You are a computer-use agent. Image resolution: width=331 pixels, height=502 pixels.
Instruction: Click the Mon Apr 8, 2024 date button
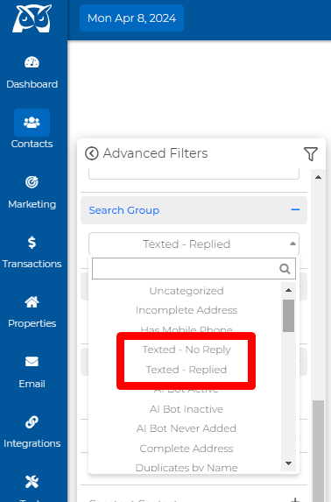point(131,18)
